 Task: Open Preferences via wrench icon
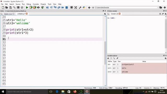pos(80,8)
